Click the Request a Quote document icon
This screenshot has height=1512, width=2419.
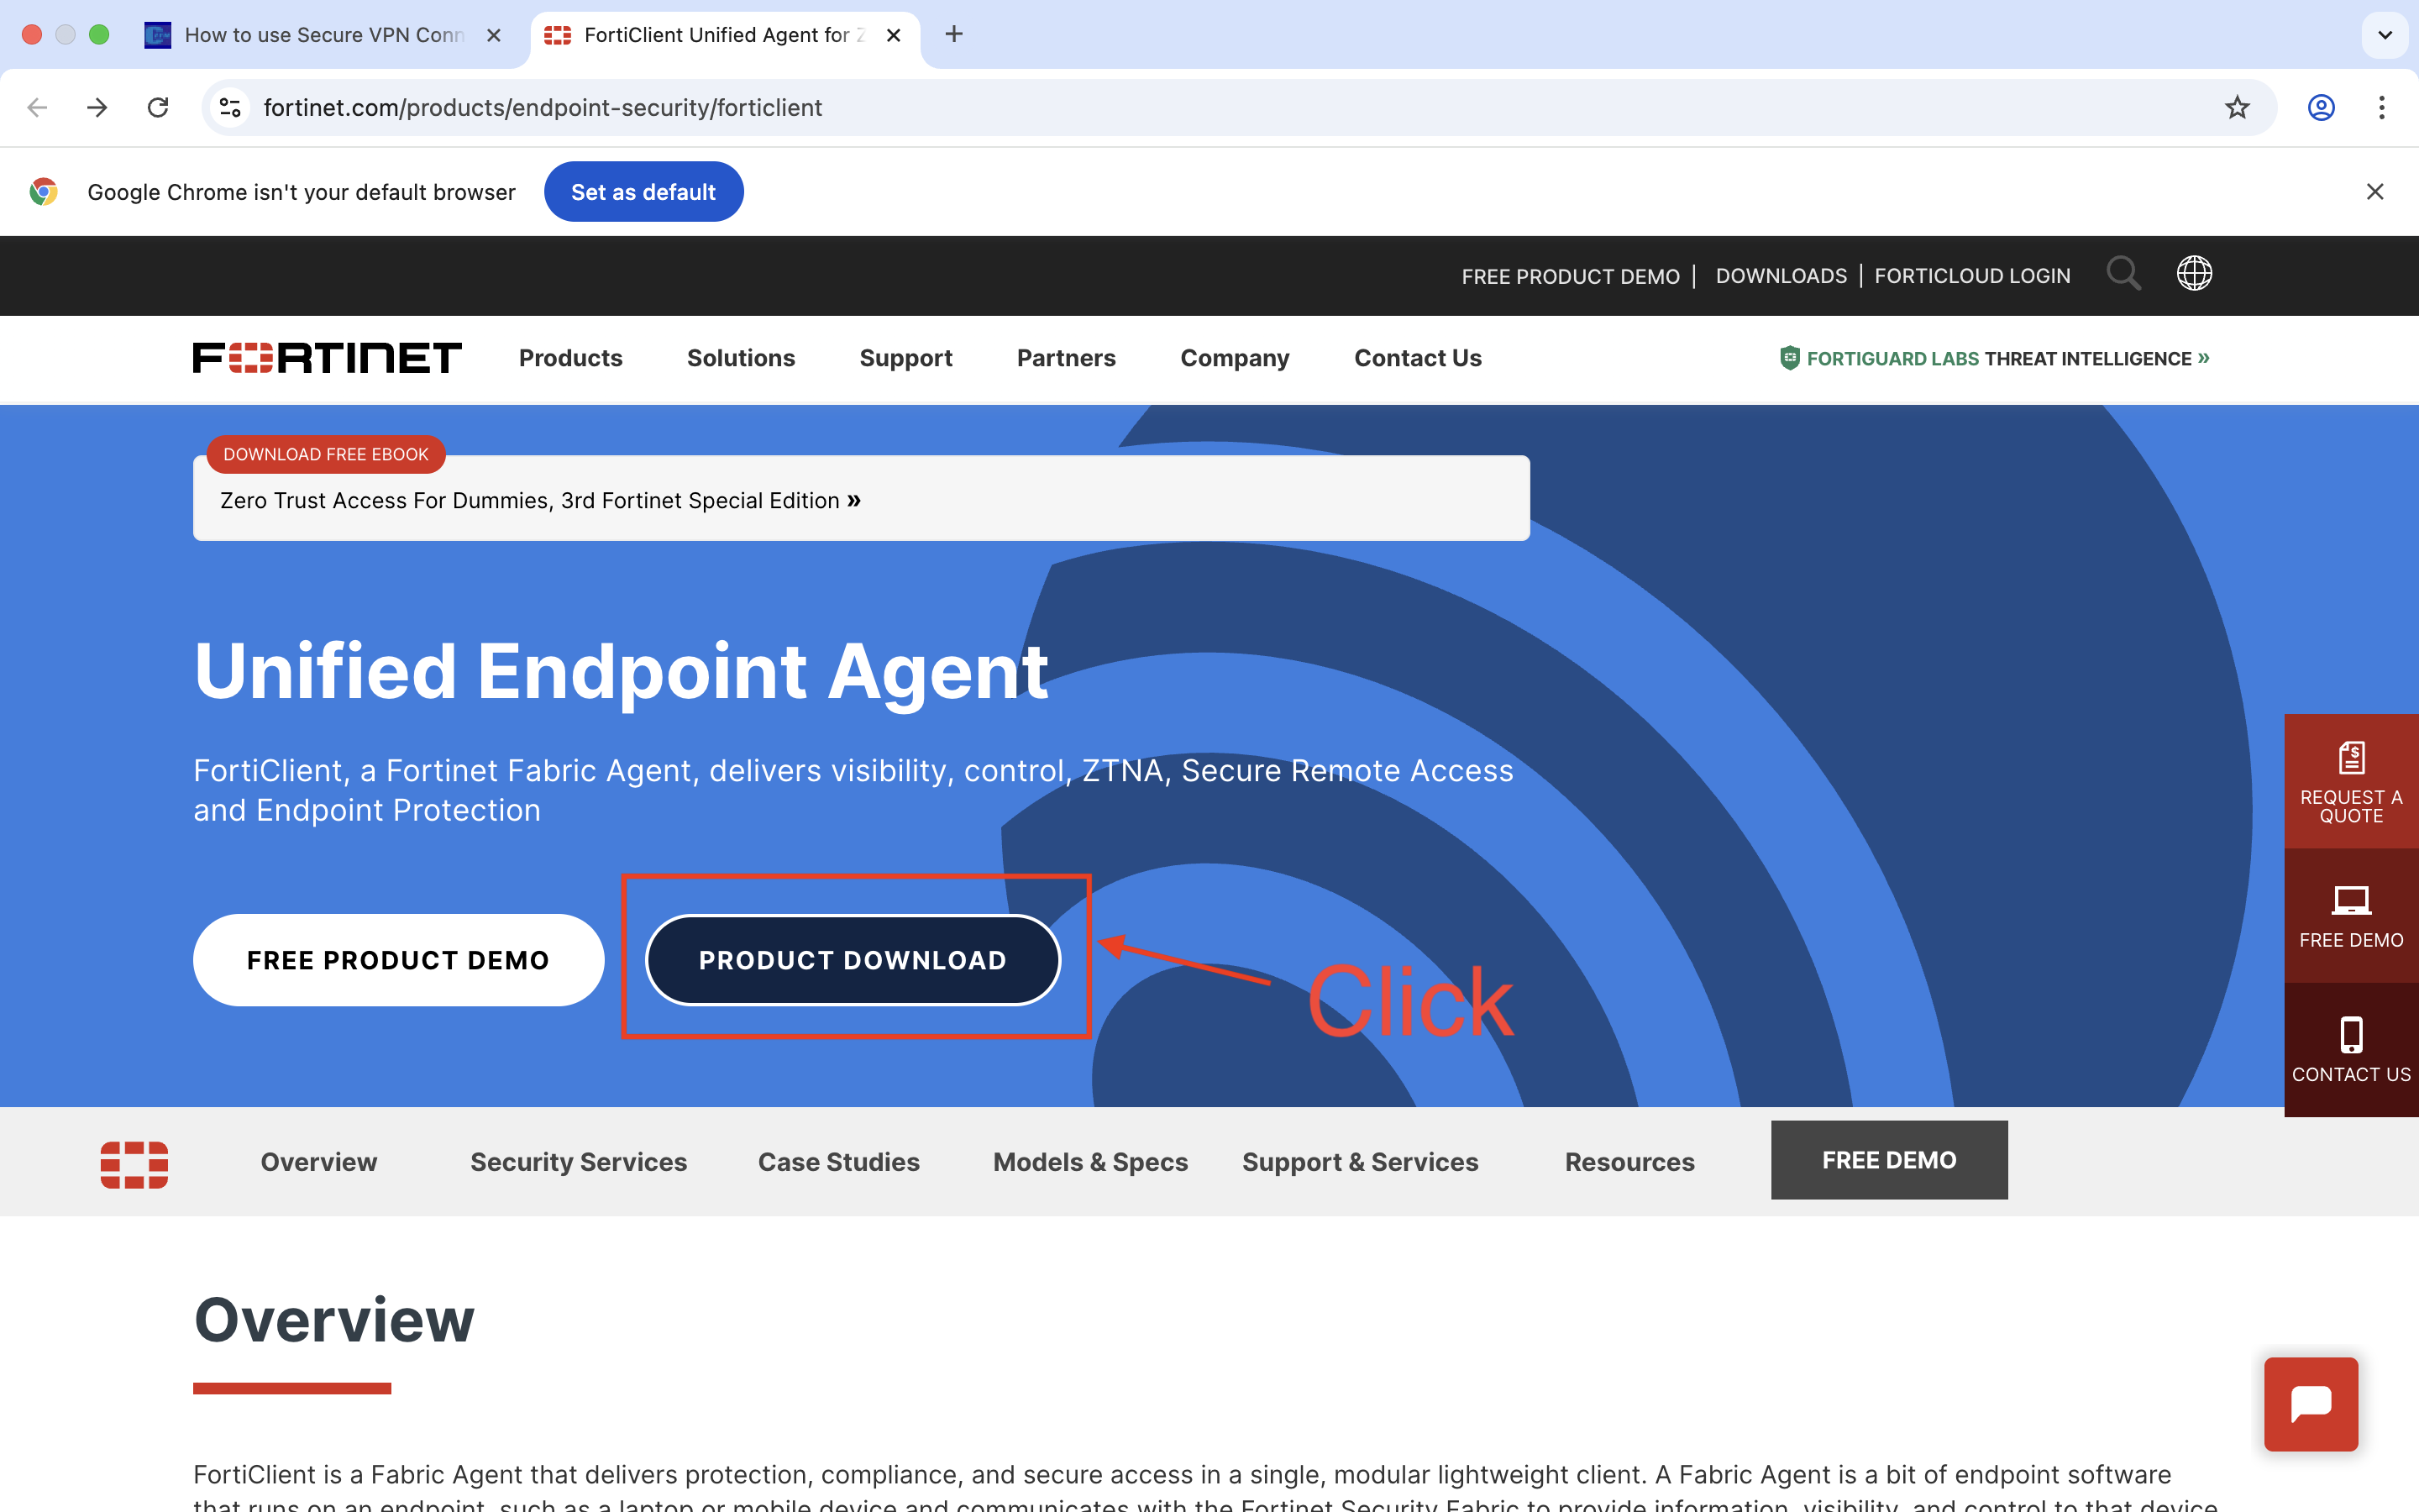click(x=2351, y=757)
